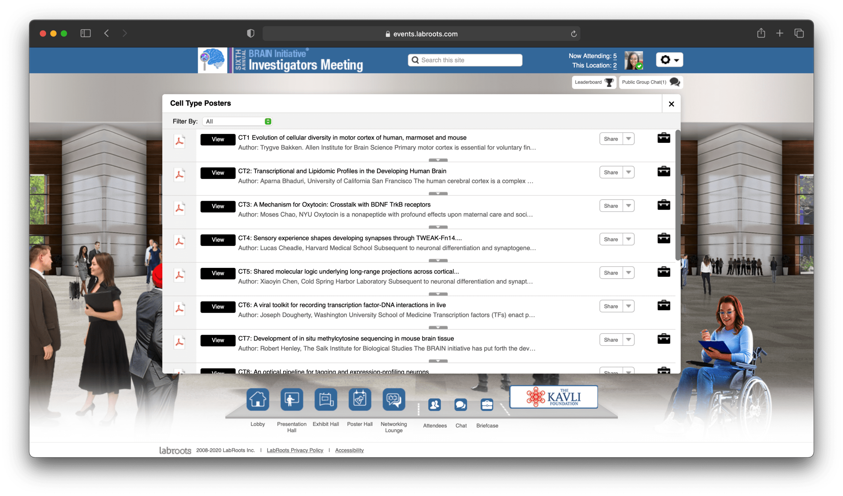The width and height of the screenshot is (843, 496).
Task: View CT6 viral toolkit poster
Action: [218, 307]
